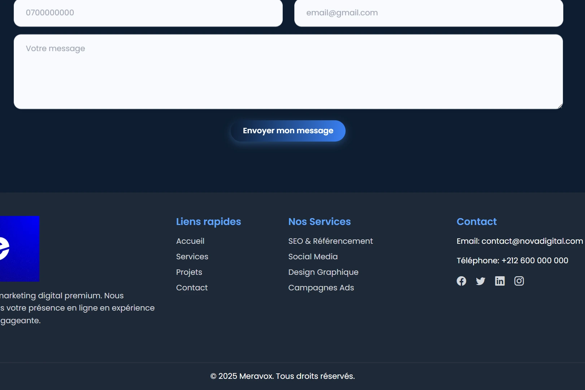Open the Projets footer link
The image size is (585, 390).
coord(189,272)
